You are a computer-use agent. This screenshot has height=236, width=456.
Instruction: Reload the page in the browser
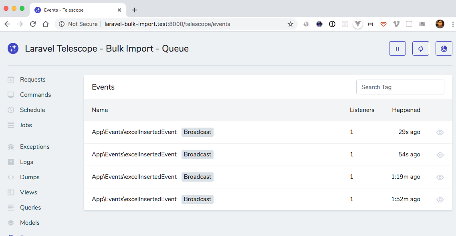coord(33,24)
